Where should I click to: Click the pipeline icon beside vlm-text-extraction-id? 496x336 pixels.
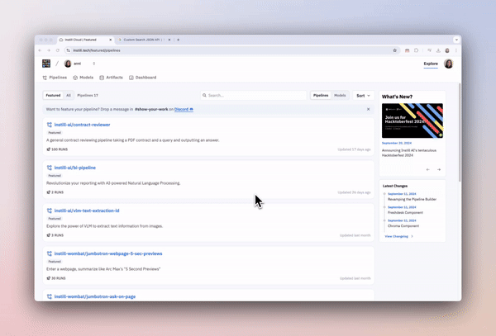click(x=50, y=211)
